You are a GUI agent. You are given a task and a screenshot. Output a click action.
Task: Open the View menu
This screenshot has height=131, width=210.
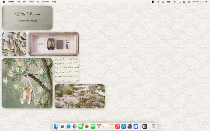pyautogui.click(x=31, y=2)
